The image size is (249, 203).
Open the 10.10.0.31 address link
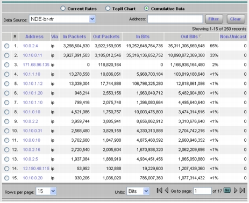[x=32, y=131]
